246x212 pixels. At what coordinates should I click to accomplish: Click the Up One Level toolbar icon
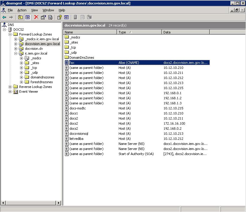pos(20,17)
